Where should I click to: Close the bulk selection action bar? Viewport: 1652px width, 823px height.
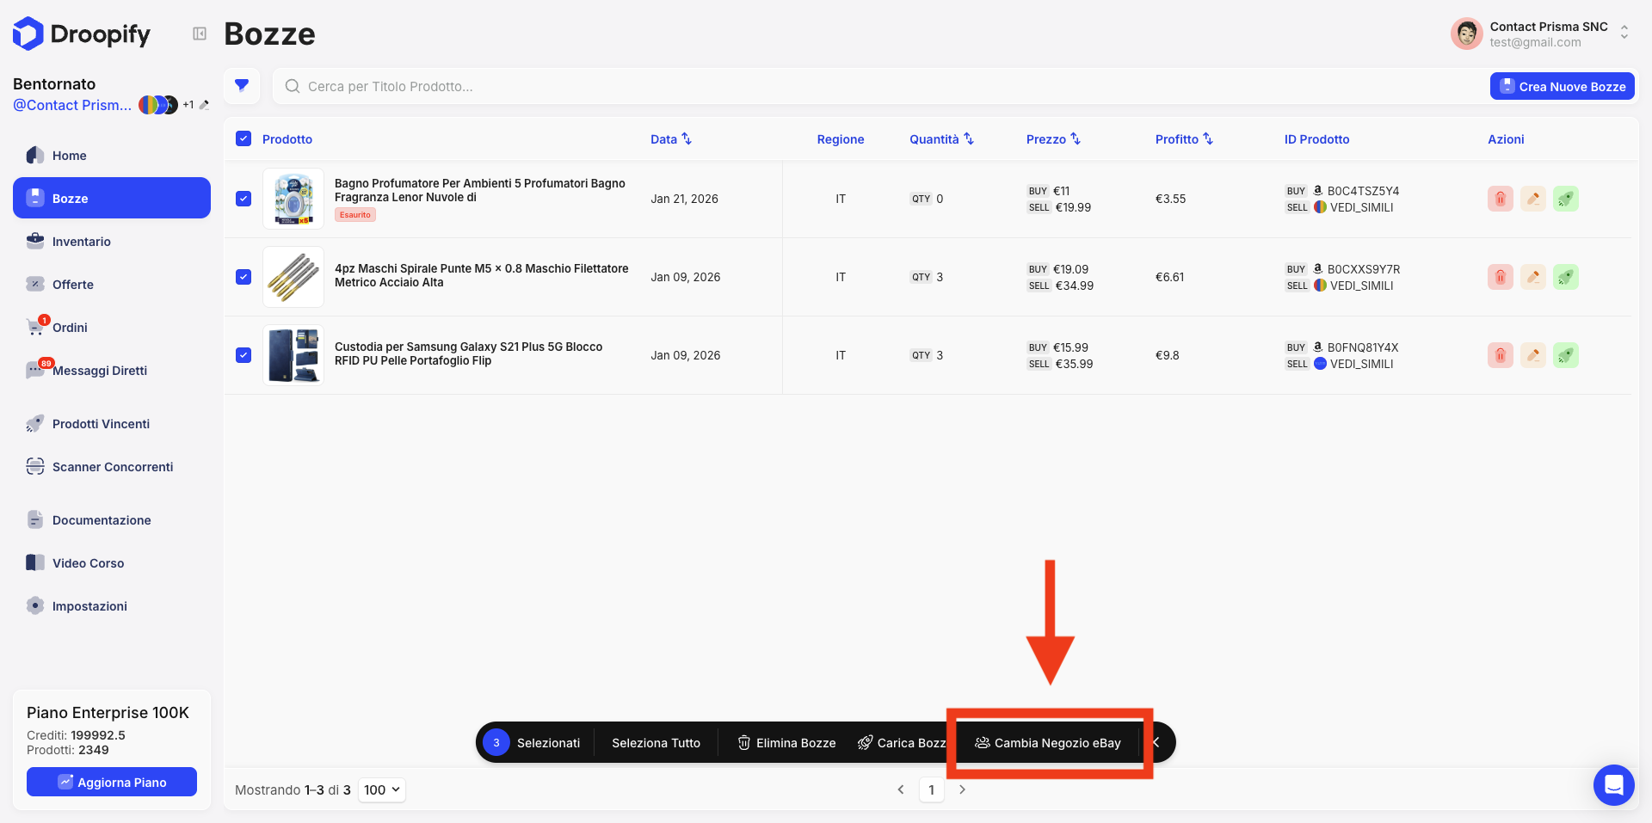[x=1157, y=742]
